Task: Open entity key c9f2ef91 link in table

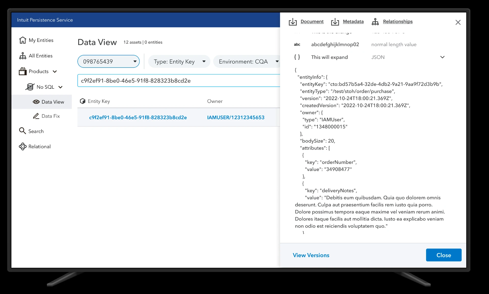Action: (x=138, y=117)
